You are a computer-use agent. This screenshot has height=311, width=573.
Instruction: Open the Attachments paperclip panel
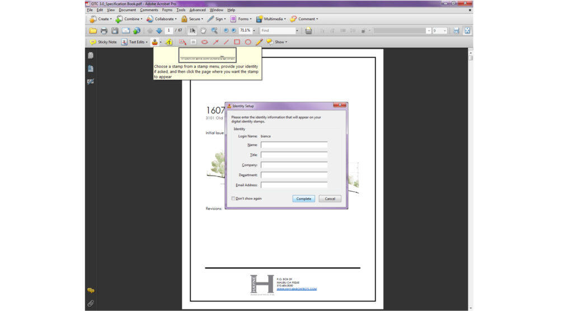click(x=91, y=303)
